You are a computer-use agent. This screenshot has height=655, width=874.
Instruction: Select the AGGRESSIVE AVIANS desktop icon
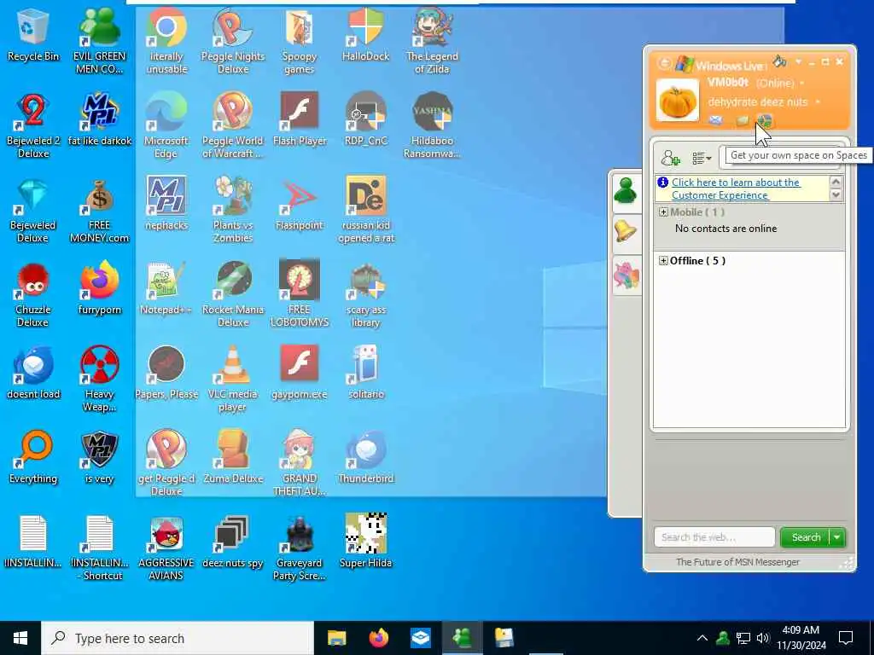coord(166,548)
